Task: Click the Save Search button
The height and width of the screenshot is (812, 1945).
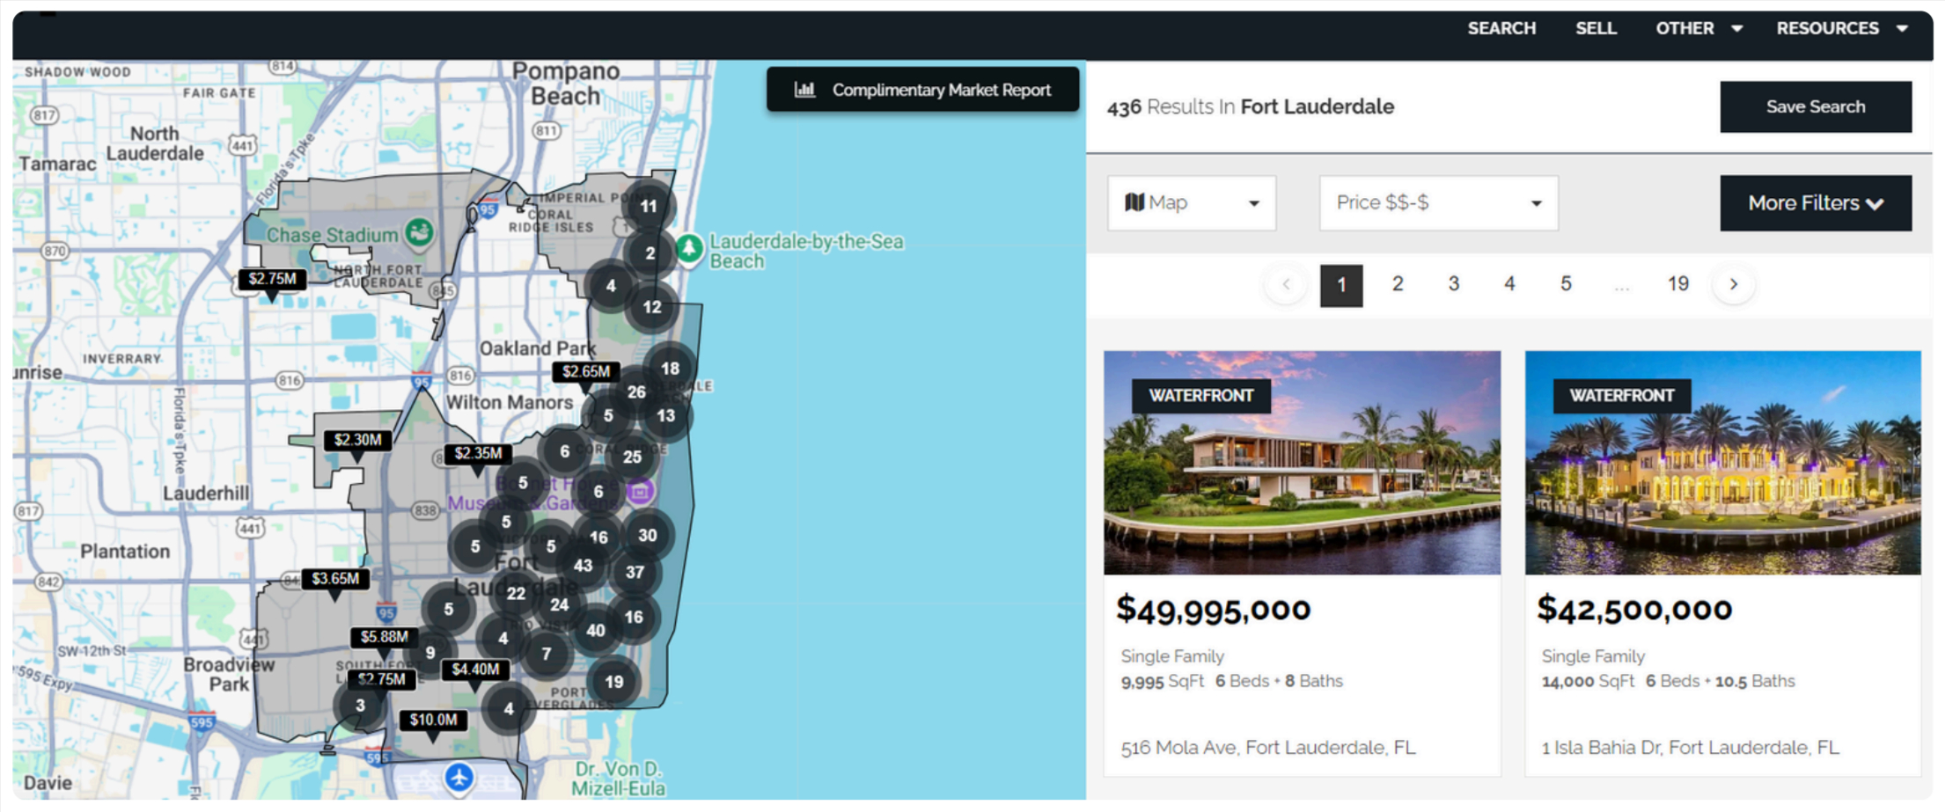Action: click(x=1816, y=106)
